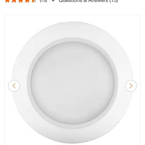The height and width of the screenshot is (145, 145).
Task: Show the next product image
Action: (131, 86)
